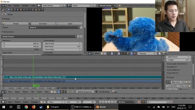Viewport: 195px width, 110px height.
Task: Open Chrome from the taskbar
Action: tap(26, 107)
